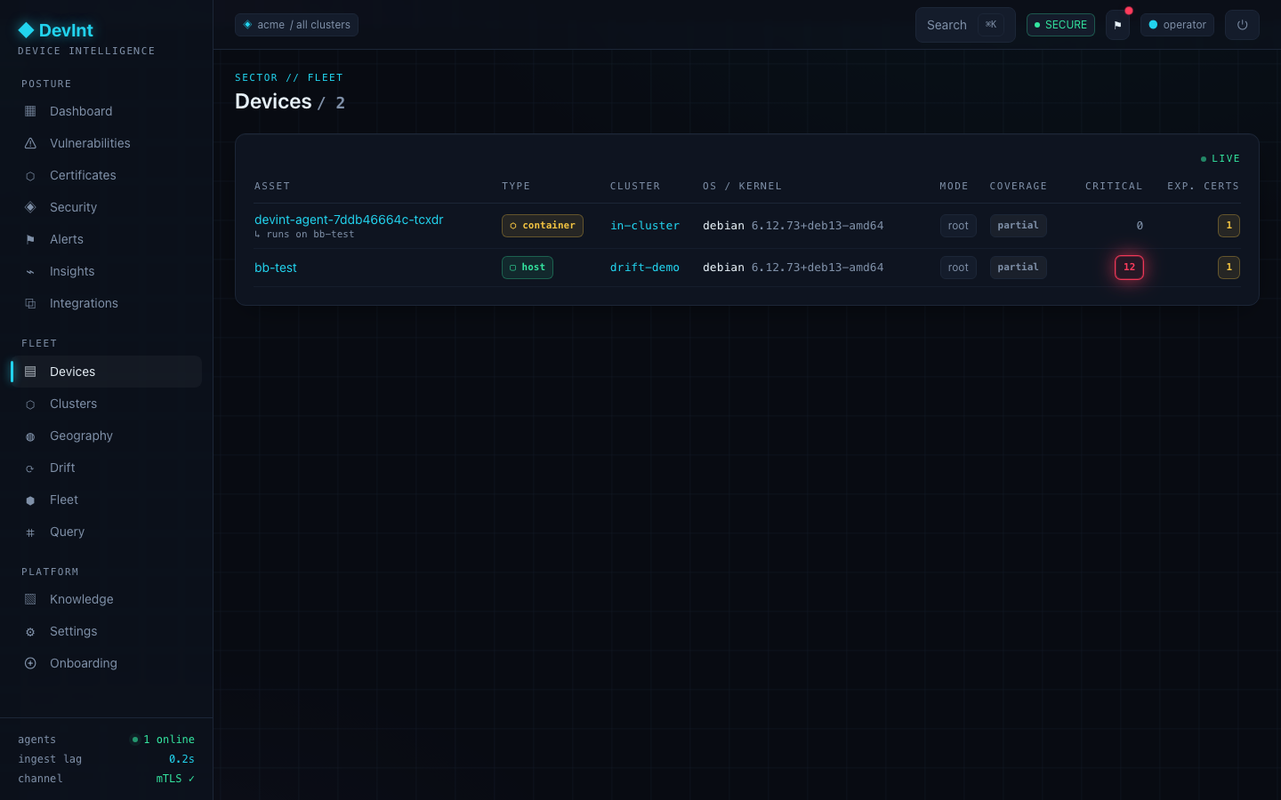
Task: Click ingest lag value 0.2s
Action: pyautogui.click(x=181, y=759)
